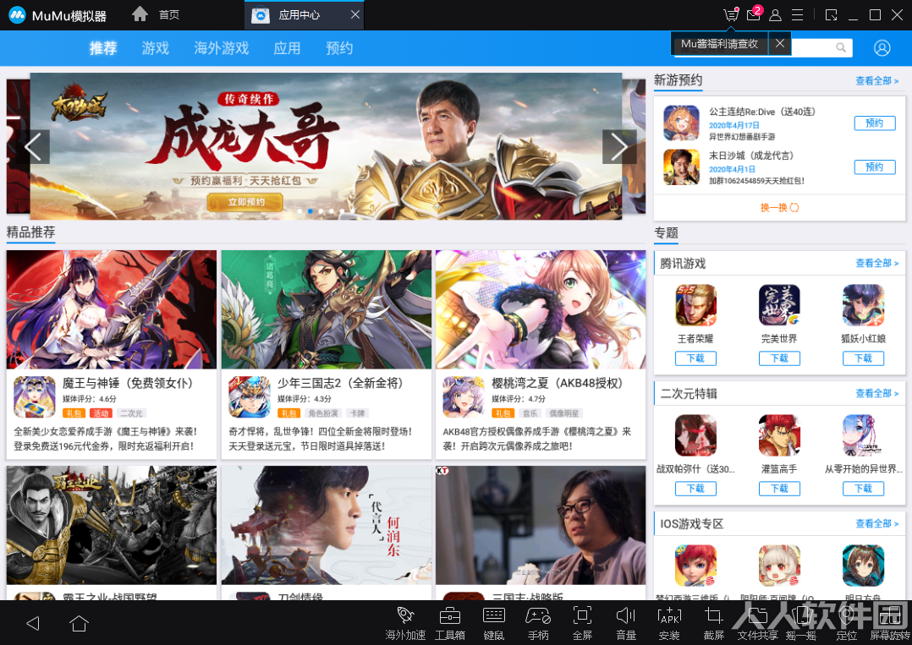Image resolution: width=912 pixels, height=645 pixels.
Task: Download 狐妖小红娘 with 下载 button
Action: 863,358
